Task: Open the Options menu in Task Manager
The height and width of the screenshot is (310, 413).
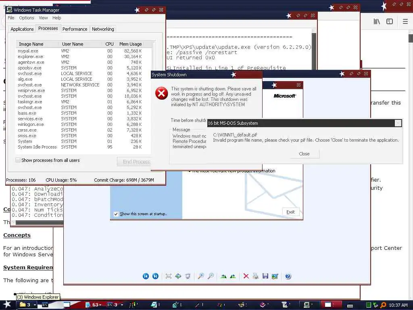Action: coord(26,18)
